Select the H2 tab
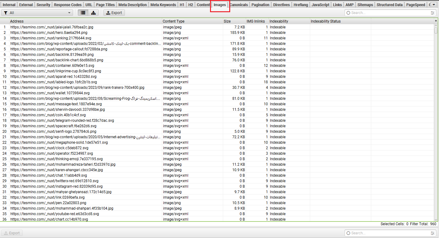 pos(190,5)
